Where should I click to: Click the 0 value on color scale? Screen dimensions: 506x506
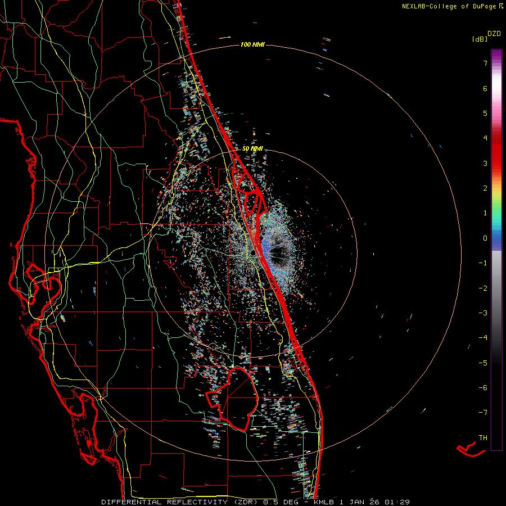pos(485,238)
